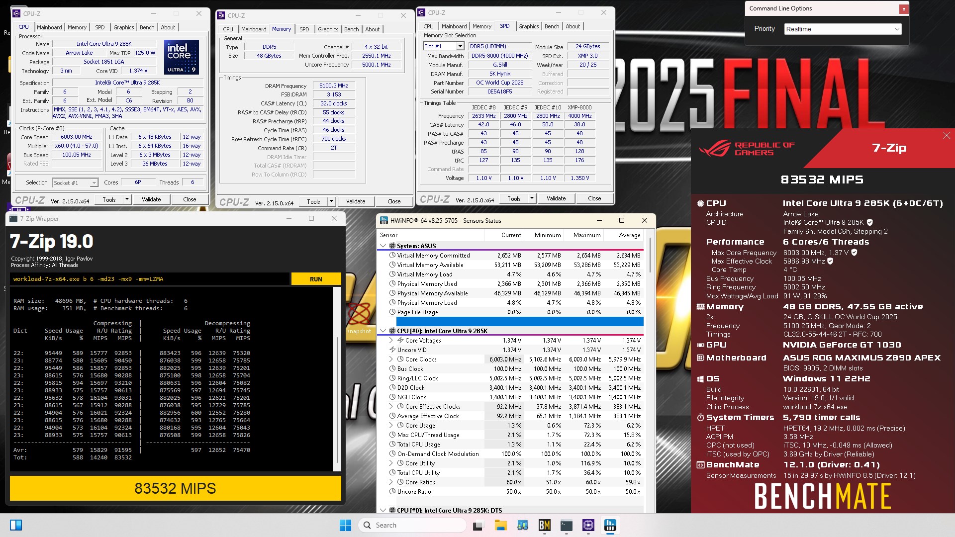The image size is (955, 537).
Task: Click Validate in CPU-Z CPU window
Action: click(x=151, y=199)
